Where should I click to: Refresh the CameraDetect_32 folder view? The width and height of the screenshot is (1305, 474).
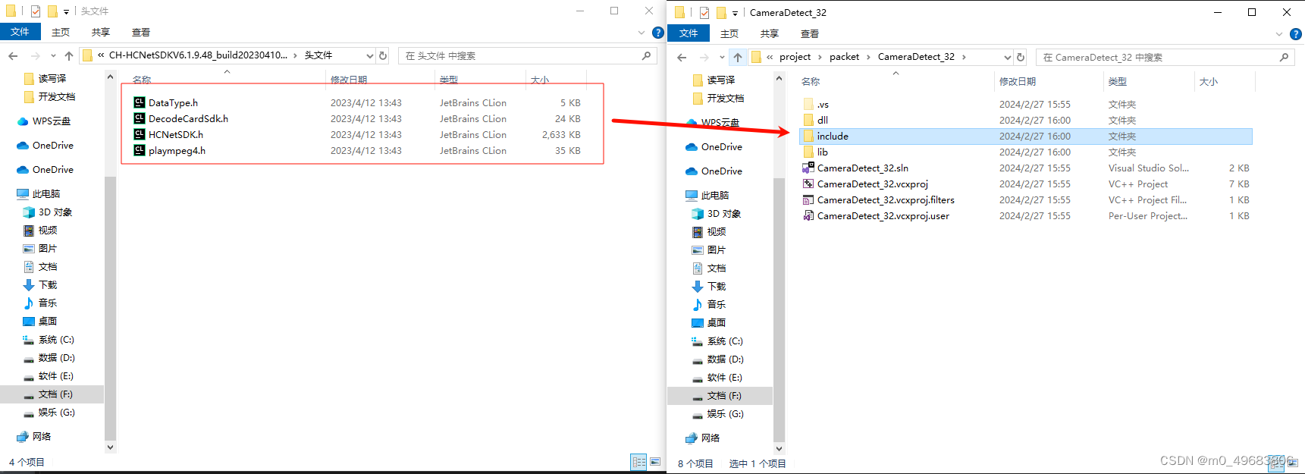pyautogui.click(x=1021, y=57)
